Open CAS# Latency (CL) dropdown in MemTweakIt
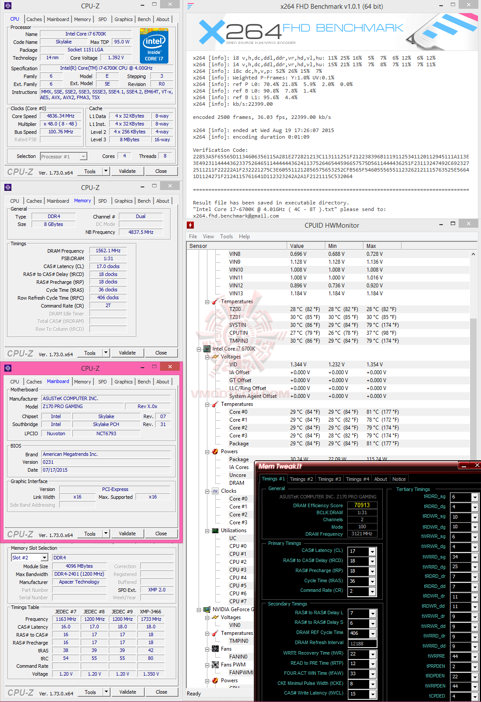Screen dimensions: 481x702 click(x=372, y=552)
